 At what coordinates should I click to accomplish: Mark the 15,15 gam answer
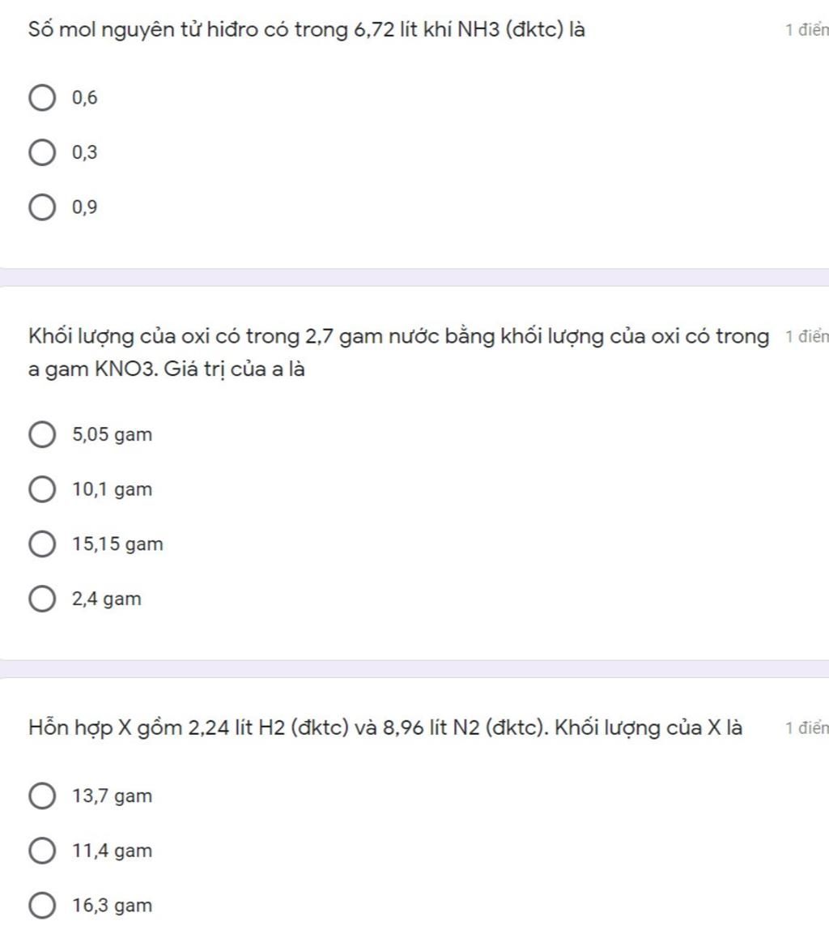tap(42, 544)
